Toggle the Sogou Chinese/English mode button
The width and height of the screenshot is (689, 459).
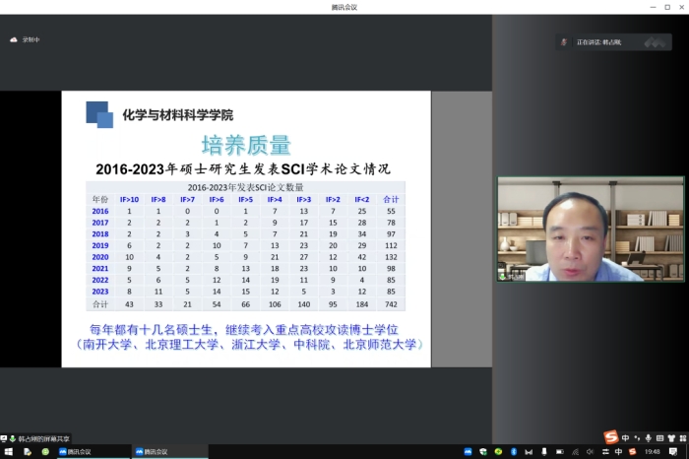click(626, 437)
